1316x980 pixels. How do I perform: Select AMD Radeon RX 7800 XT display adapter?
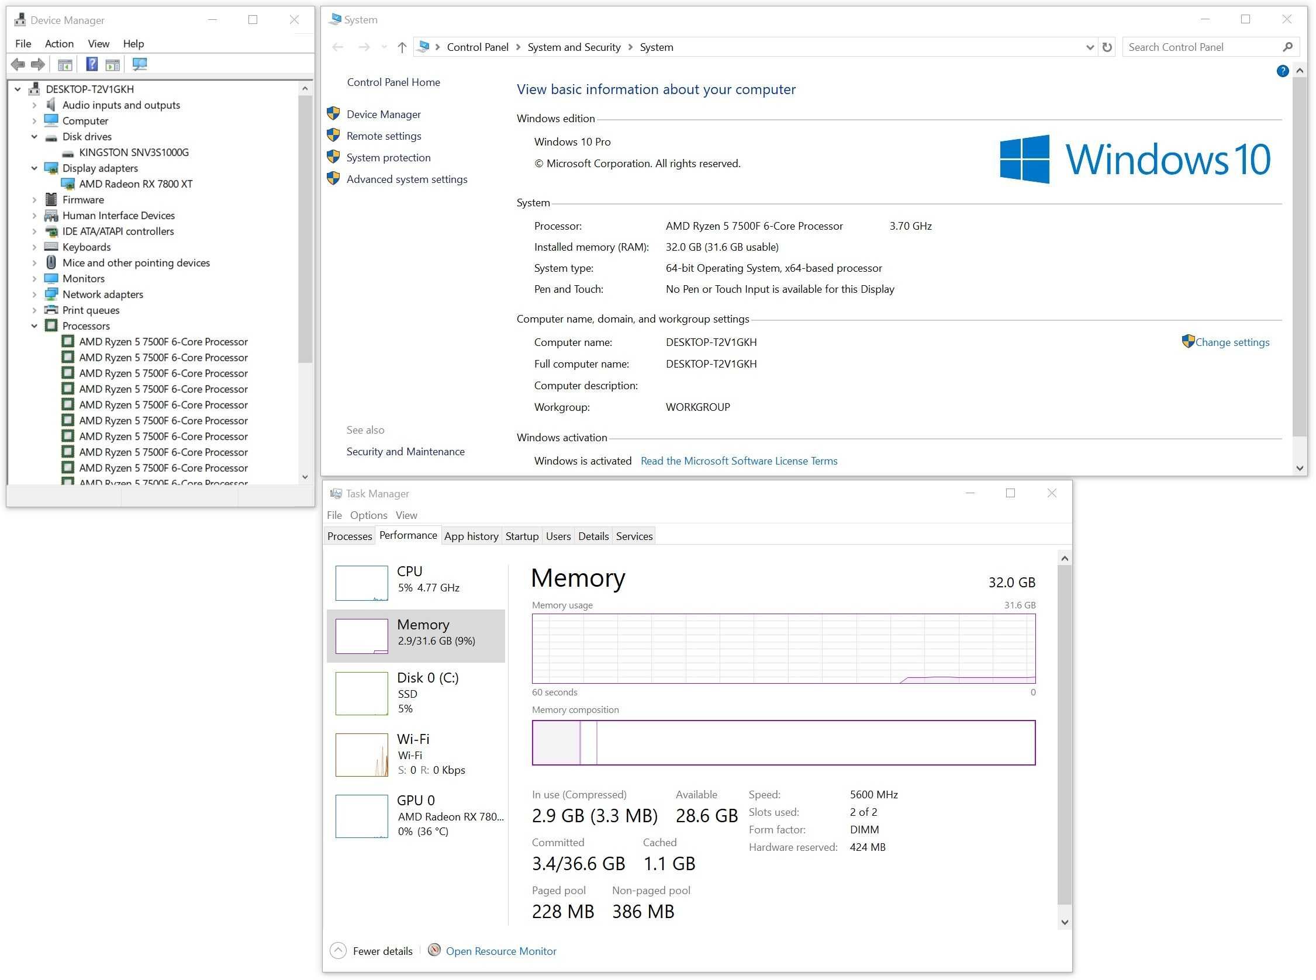[136, 184]
